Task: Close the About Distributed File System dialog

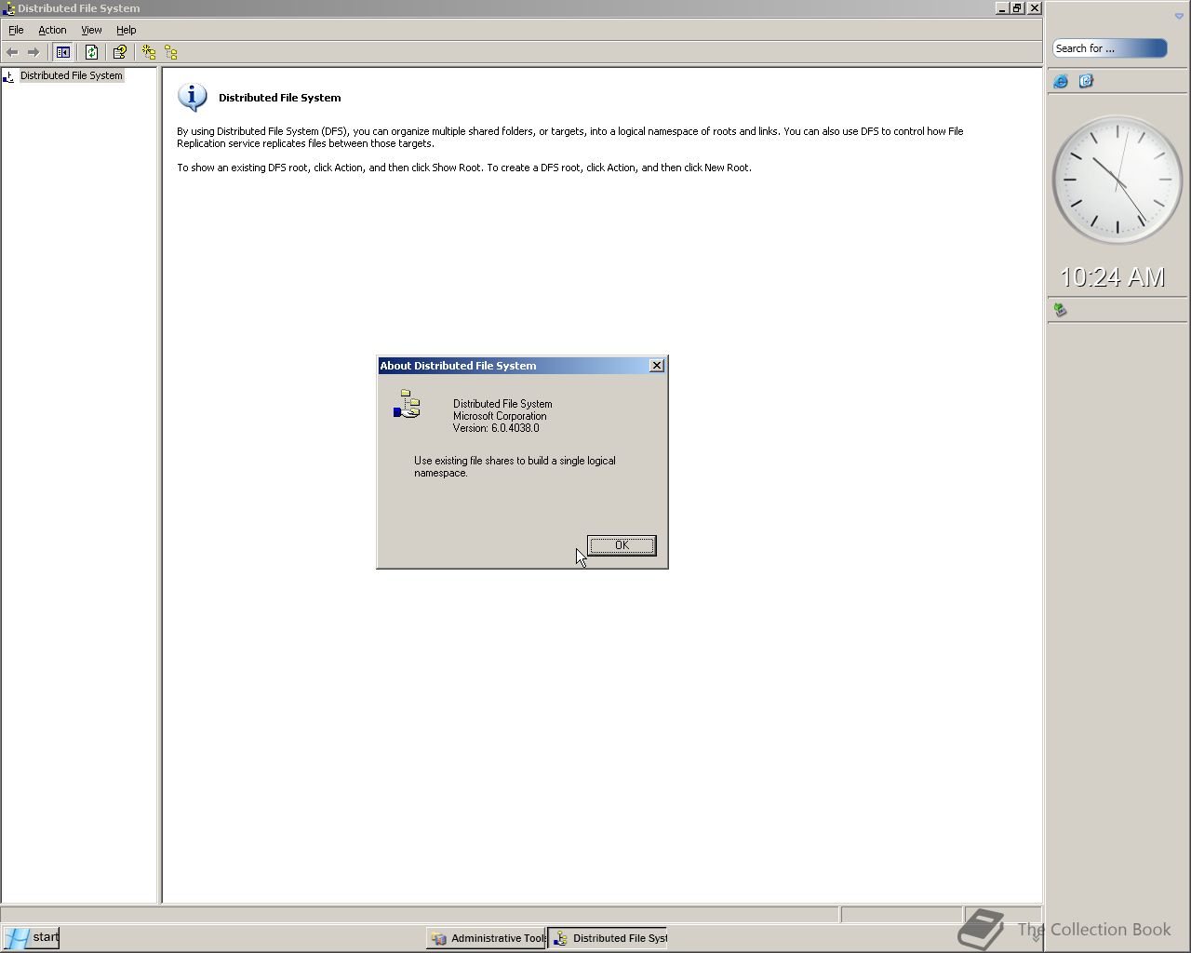Action: click(657, 366)
